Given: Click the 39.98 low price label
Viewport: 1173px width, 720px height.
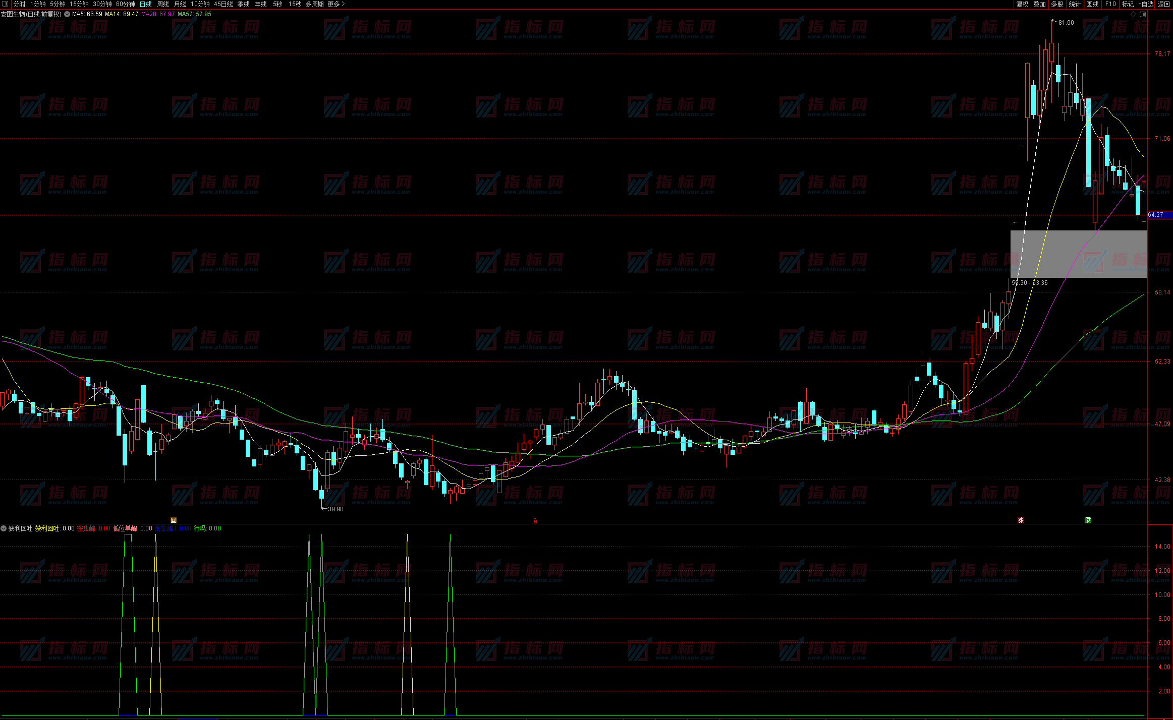Looking at the screenshot, I should click(336, 509).
